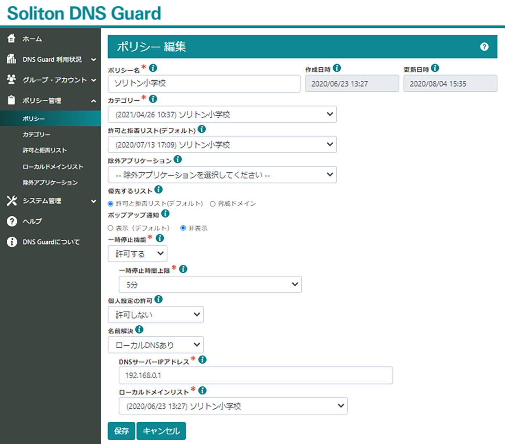Open 除外アプリケーション submenu item in sidebar
Screen dimensions: 505x444
click(x=50, y=183)
